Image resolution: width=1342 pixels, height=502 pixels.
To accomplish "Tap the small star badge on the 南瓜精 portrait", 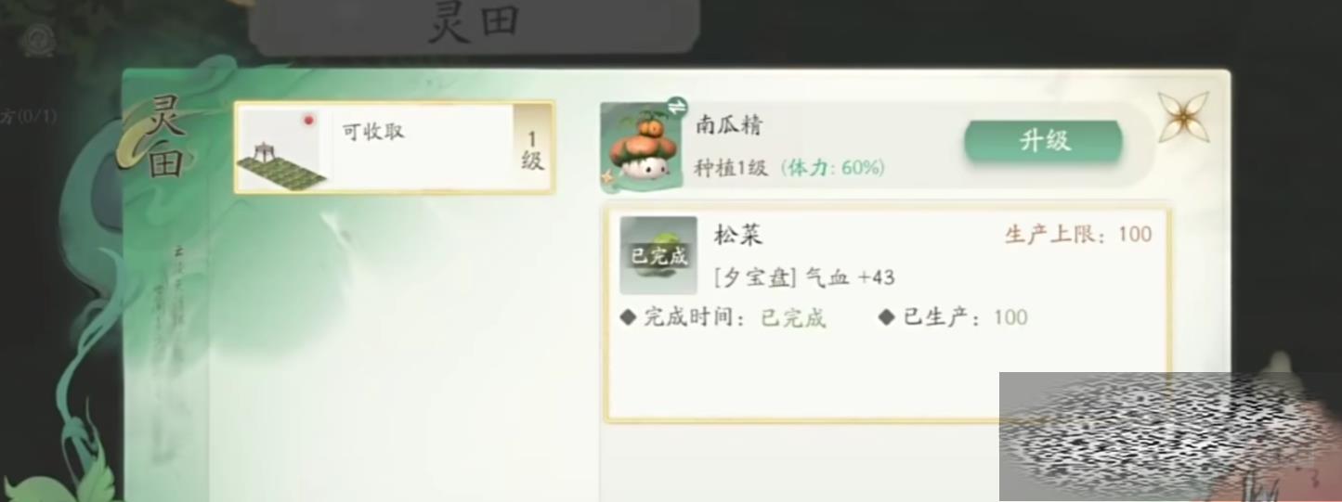I will pos(609,175).
